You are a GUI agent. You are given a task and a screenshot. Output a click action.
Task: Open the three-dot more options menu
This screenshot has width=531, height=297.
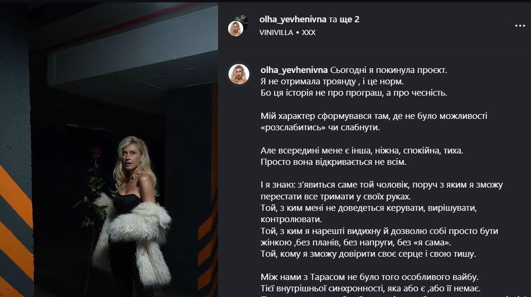pos(520,26)
